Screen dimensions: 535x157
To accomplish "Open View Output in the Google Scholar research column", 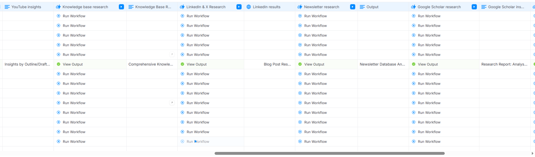I will click(x=425, y=64).
